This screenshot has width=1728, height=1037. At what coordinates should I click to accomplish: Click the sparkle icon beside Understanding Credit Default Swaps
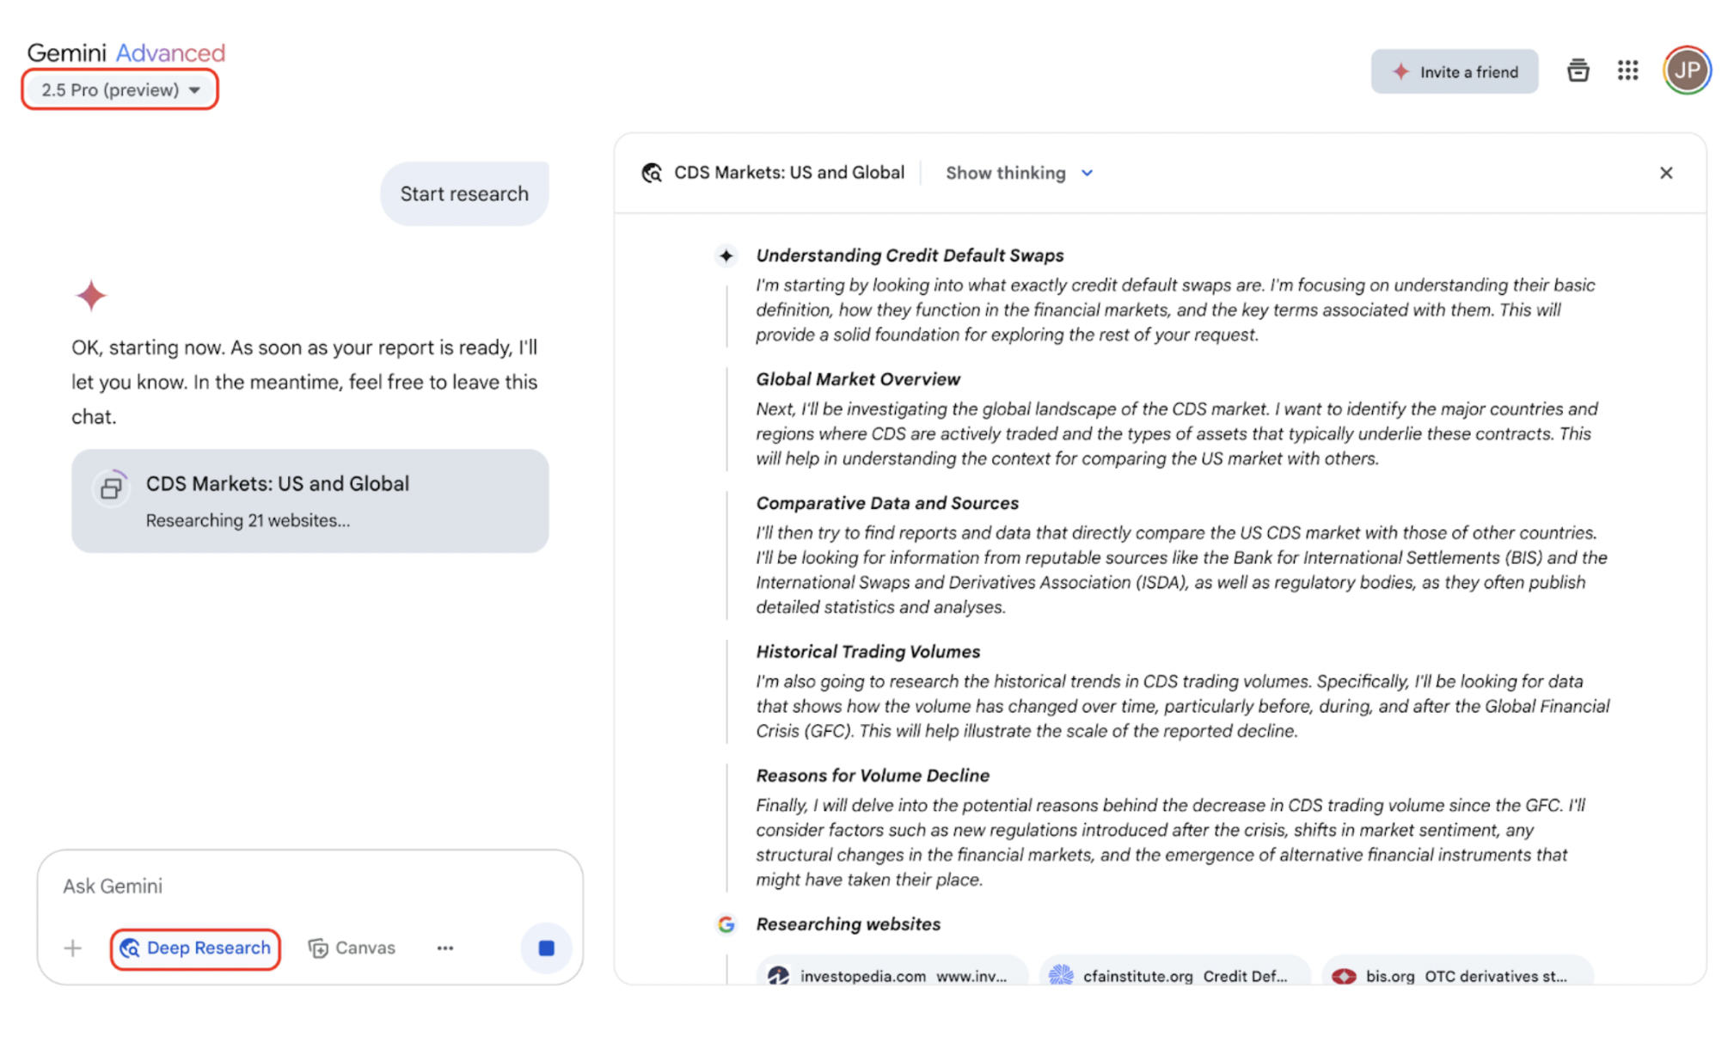tap(726, 255)
